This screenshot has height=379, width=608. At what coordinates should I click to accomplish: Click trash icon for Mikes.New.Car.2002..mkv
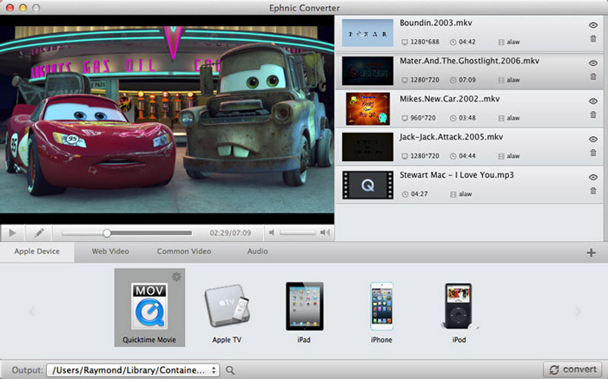tap(593, 114)
